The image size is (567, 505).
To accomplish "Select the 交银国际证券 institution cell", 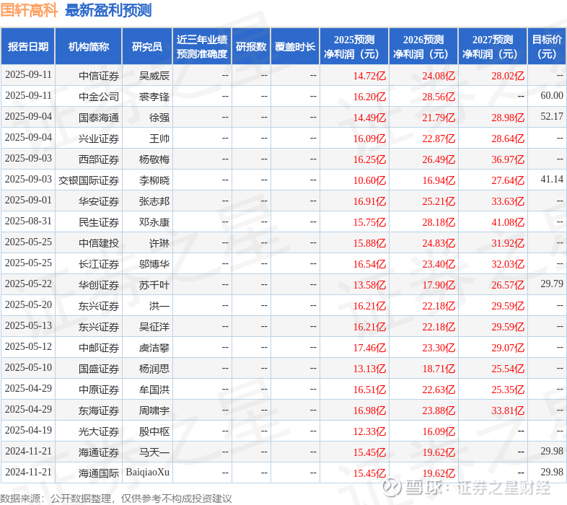I will click(x=89, y=180).
